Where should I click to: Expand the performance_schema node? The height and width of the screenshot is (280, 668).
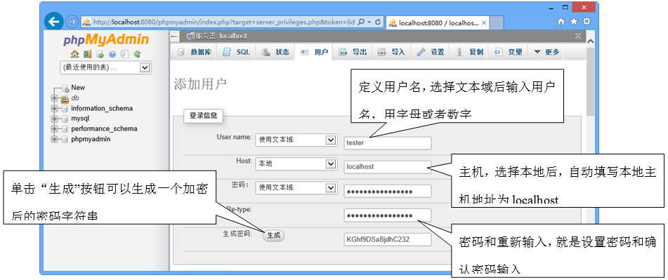pos(54,129)
